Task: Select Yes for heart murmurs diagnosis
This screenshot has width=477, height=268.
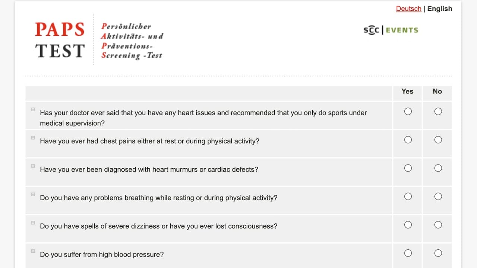Action: 408,168
